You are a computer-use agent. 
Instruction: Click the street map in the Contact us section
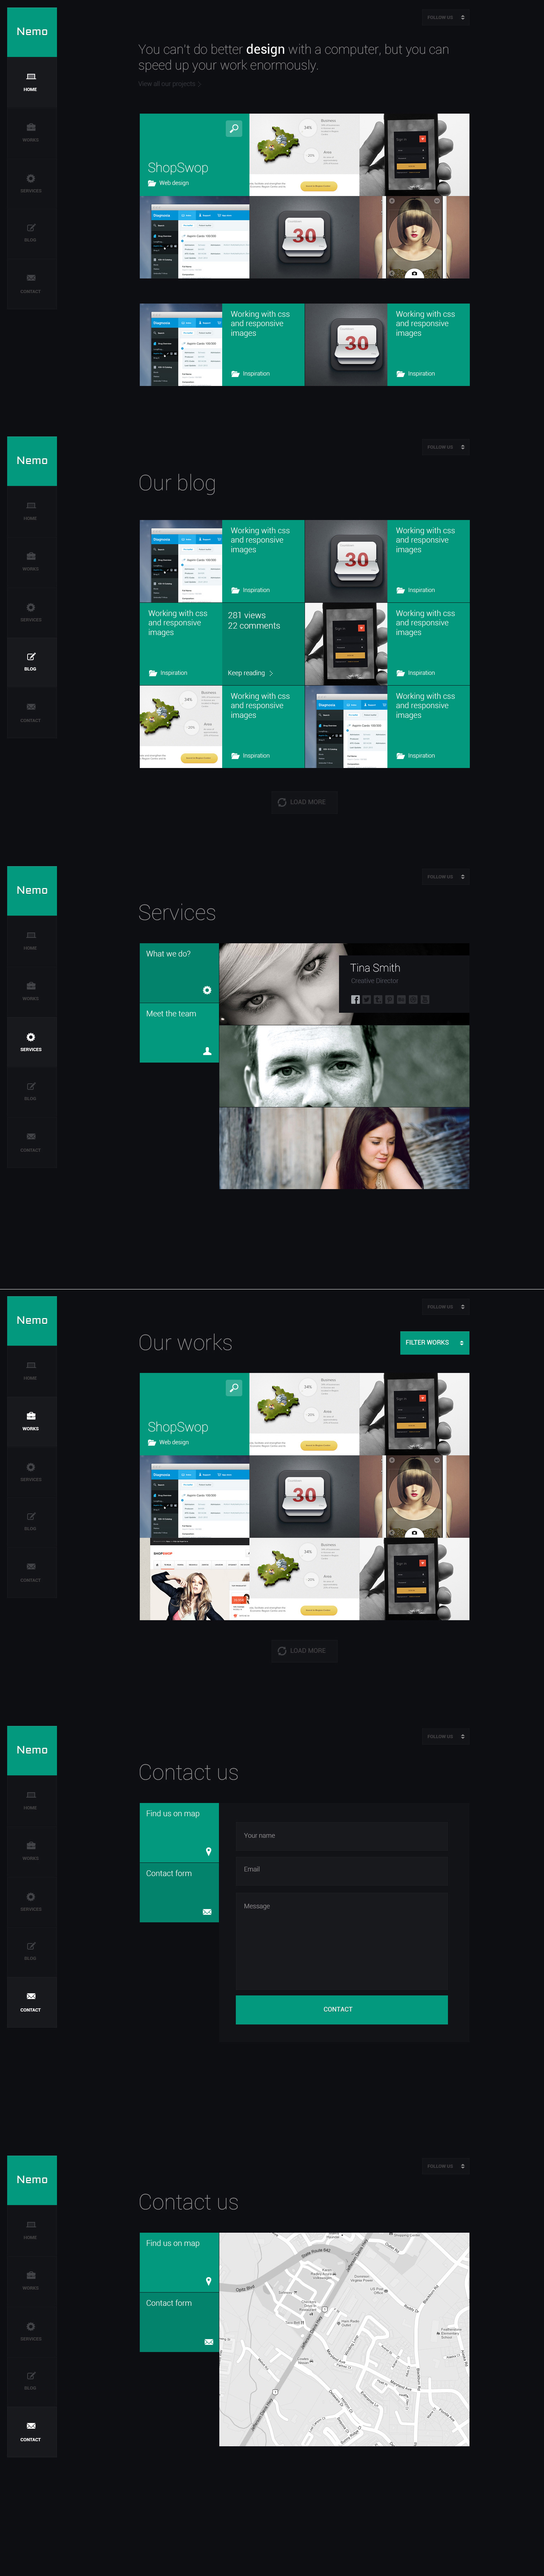point(344,2340)
